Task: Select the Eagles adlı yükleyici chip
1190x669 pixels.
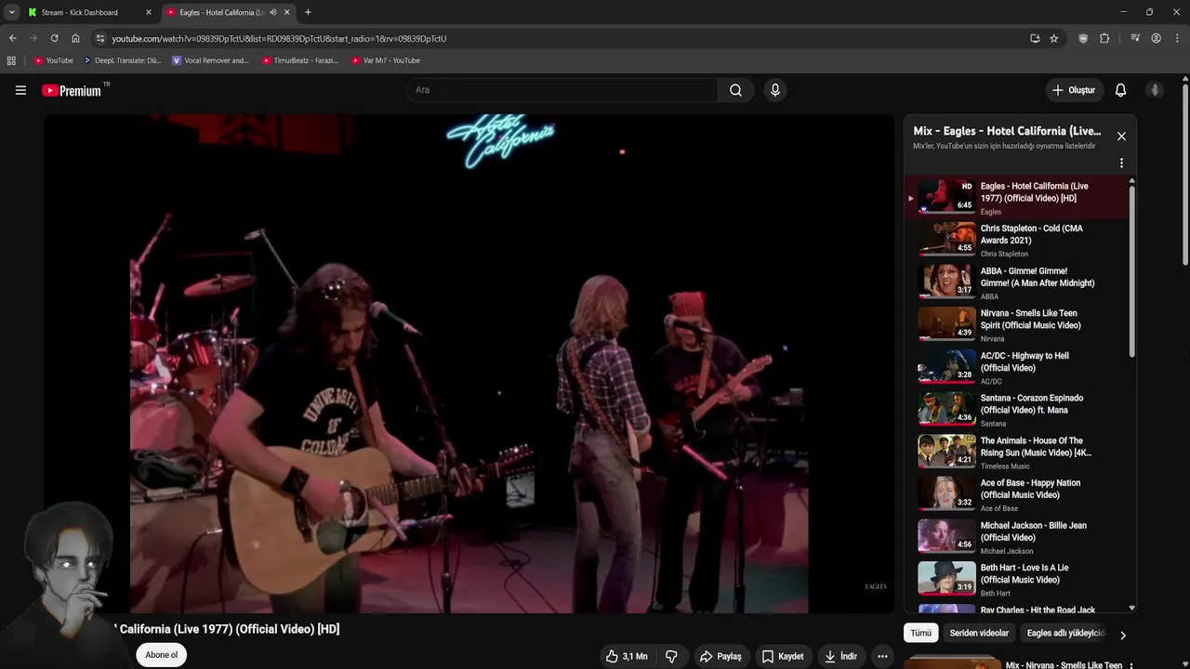Action: (1065, 633)
